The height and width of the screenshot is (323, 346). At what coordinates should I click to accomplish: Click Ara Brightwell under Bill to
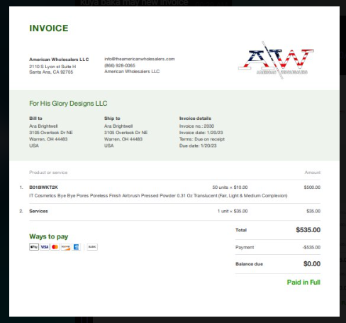point(43,126)
